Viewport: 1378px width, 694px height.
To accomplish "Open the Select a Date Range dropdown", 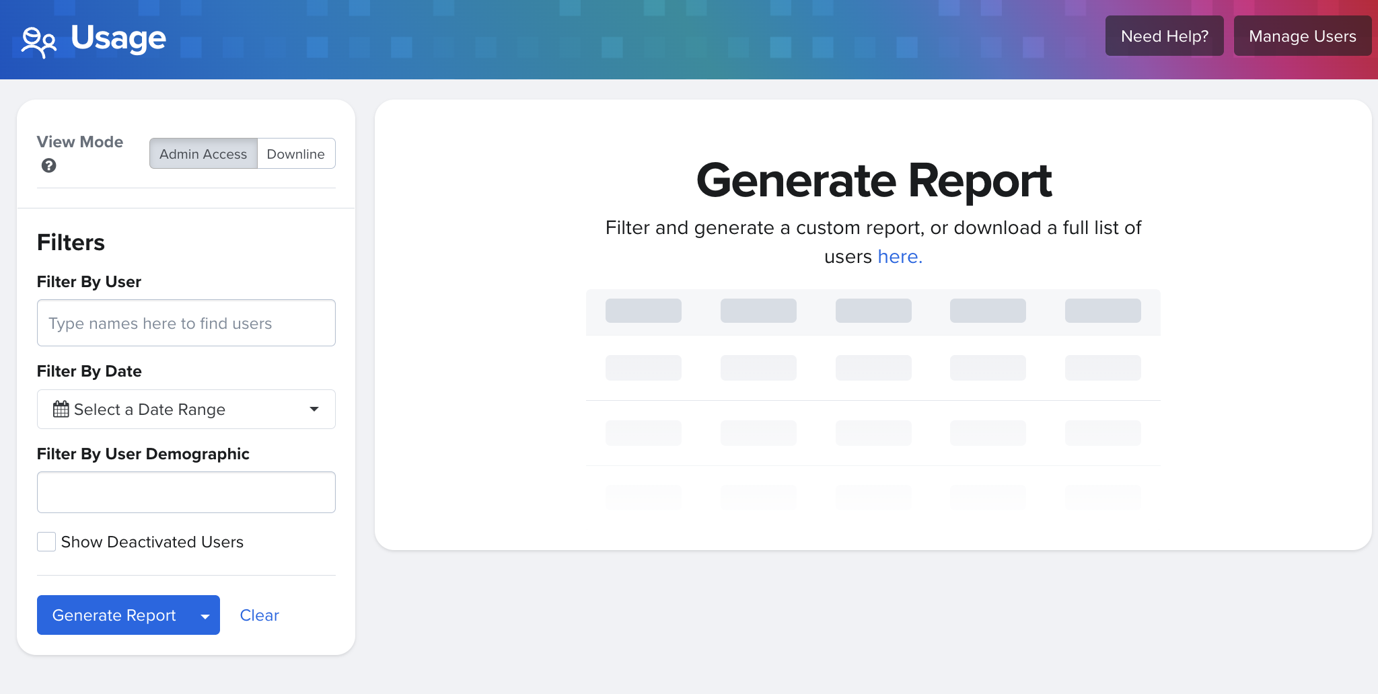I will click(x=186, y=409).
